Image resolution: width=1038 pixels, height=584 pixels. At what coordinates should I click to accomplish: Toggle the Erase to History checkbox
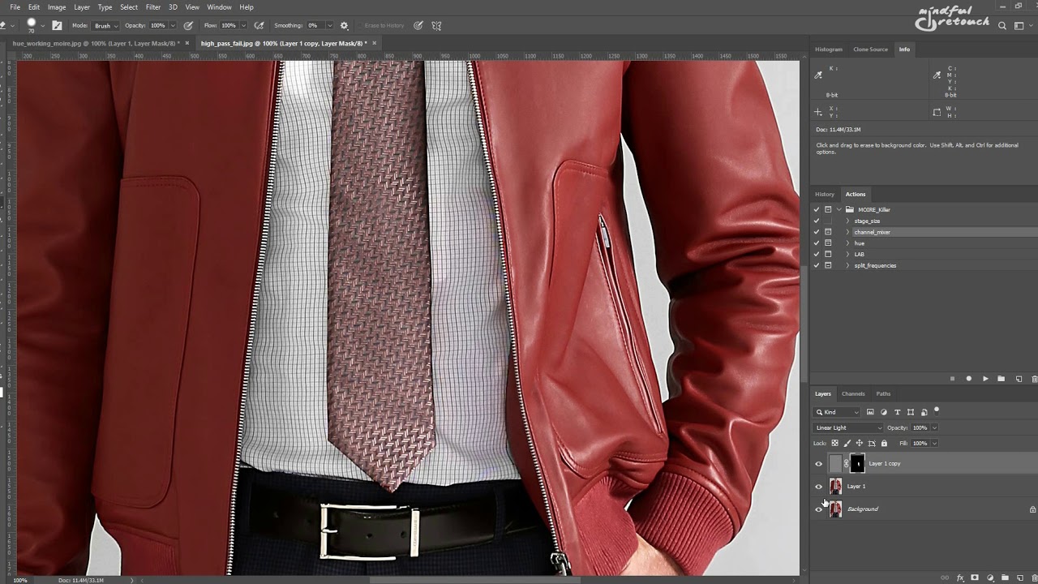(359, 25)
